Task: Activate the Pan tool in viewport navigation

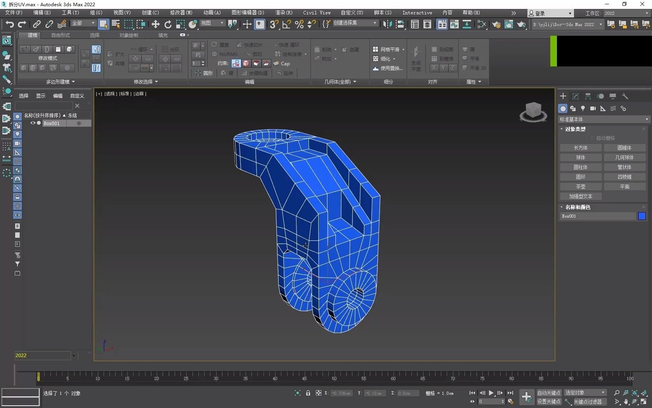Action: click(x=626, y=401)
